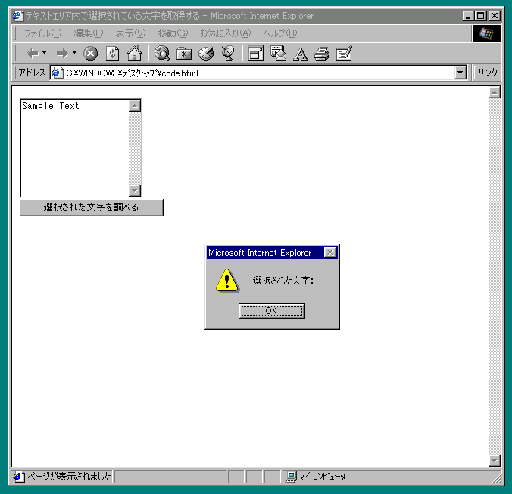Click the textarea scroll down arrow

pyautogui.click(x=135, y=191)
